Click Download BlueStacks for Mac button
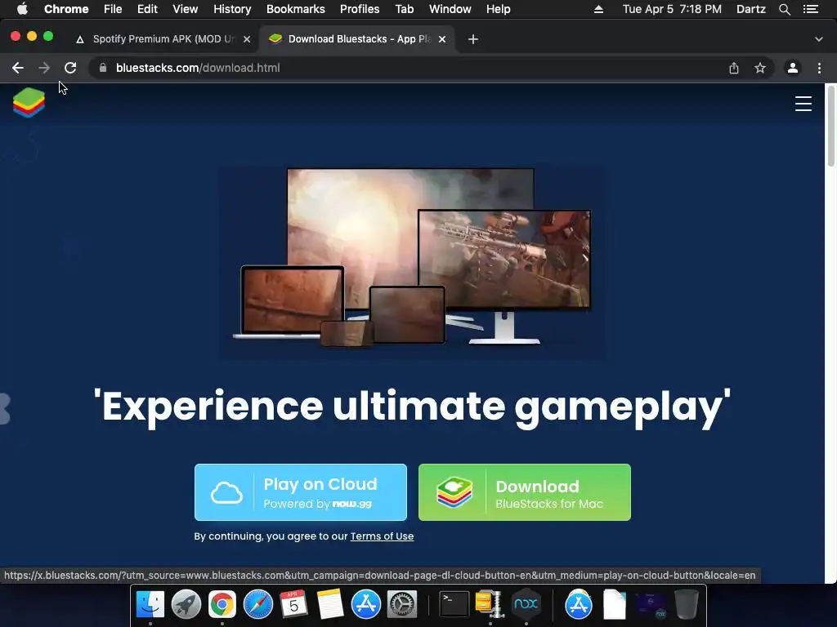837x627 pixels. 525,492
